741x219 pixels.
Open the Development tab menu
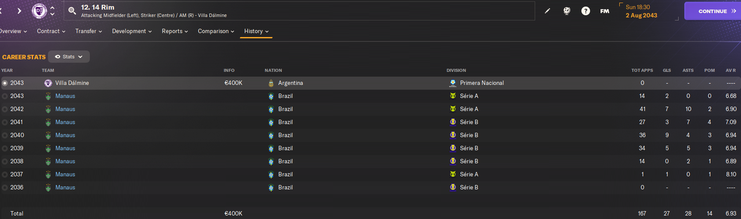(x=132, y=31)
